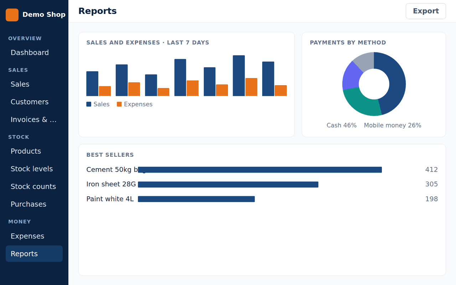Screen dimensions: 456x285
Task: Open the Dashboard page
Action: click(34, 53)
